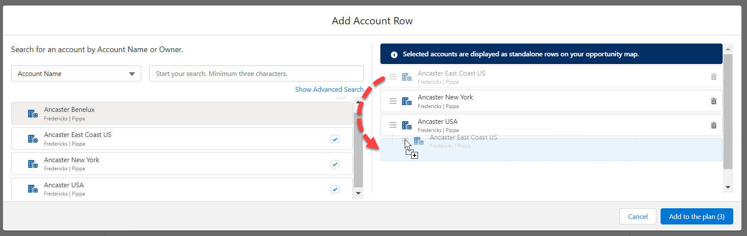Image resolution: width=747 pixels, height=236 pixels.
Task: Click building icon next to Ancaster Benelux
Action: [33, 114]
